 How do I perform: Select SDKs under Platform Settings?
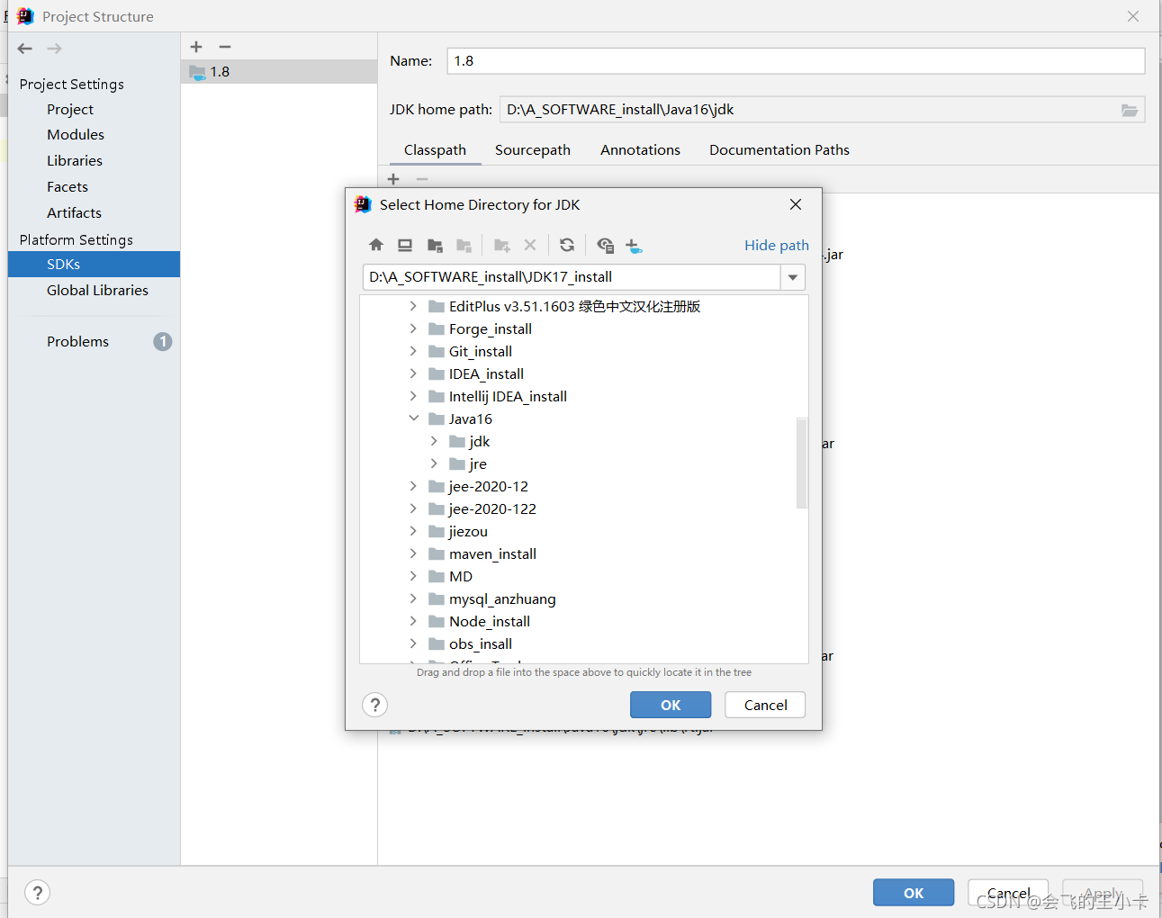(94, 265)
